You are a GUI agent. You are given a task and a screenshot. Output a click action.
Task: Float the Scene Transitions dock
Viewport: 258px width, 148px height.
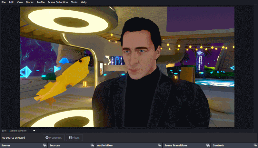(x=207, y=145)
